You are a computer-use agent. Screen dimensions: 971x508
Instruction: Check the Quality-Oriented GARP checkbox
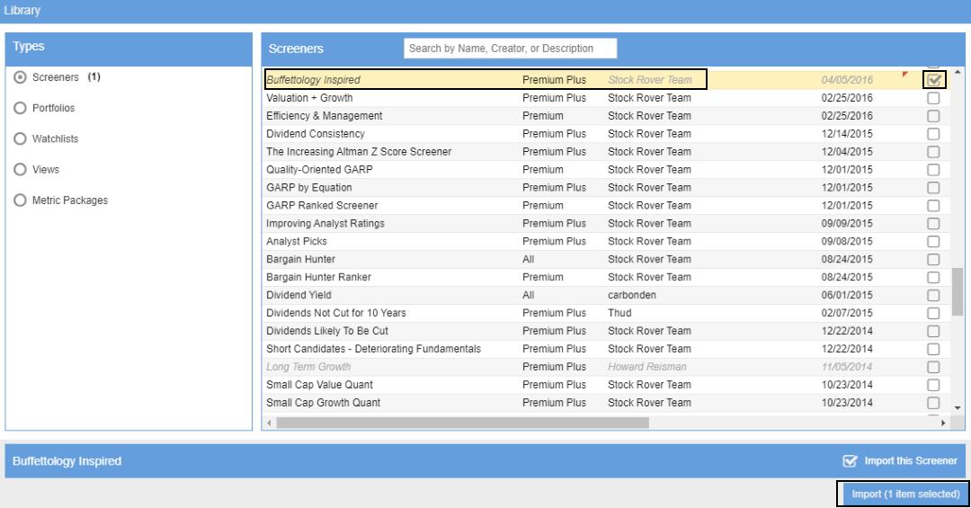point(933,170)
